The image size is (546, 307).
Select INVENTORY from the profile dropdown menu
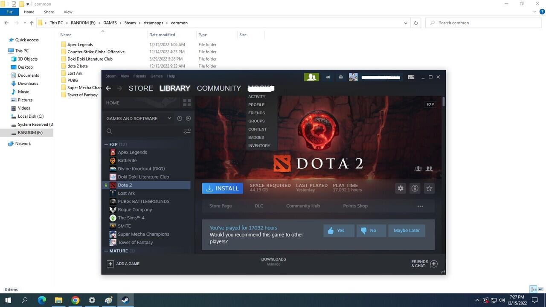click(x=259, y=146)
